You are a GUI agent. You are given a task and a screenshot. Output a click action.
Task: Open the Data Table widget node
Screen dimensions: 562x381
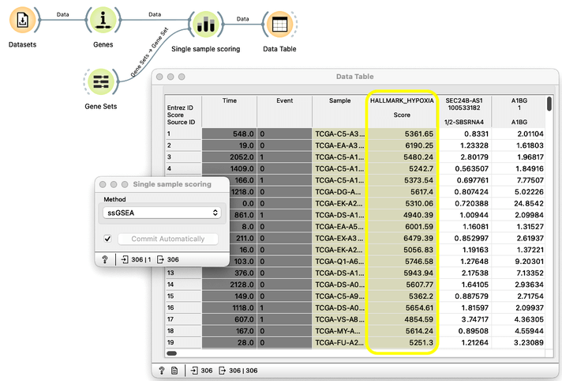click(x=279, y=24)
